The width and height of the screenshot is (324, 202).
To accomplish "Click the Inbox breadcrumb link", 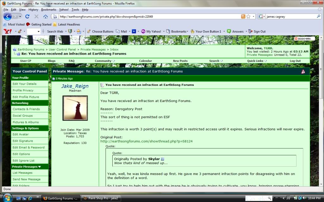I will coord(114,50).
